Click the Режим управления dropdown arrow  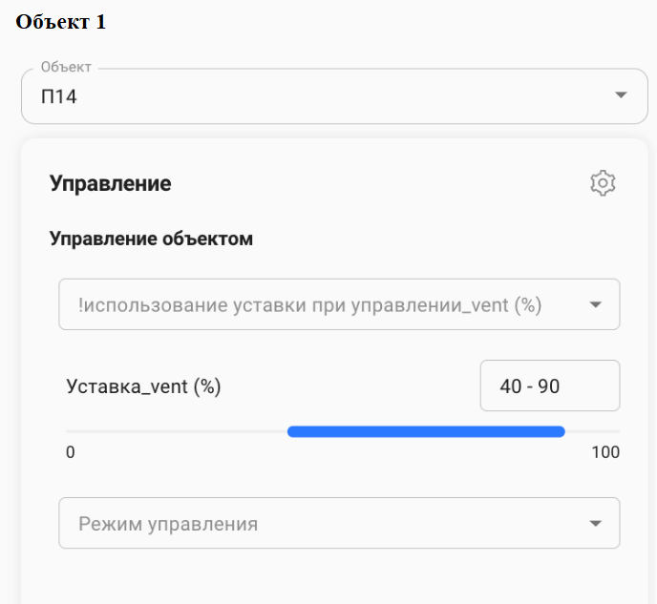[596, 524]
